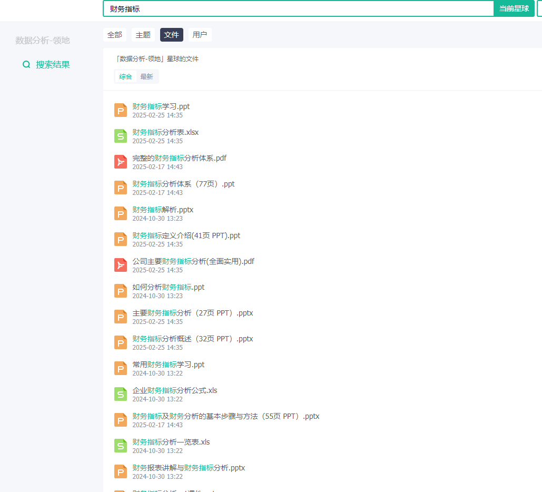The height and width of the screenshot is (492, 542).
Task: Open file 财务报表讲解与财务指标分析.pptx
Action: click(x=189, y=468)
